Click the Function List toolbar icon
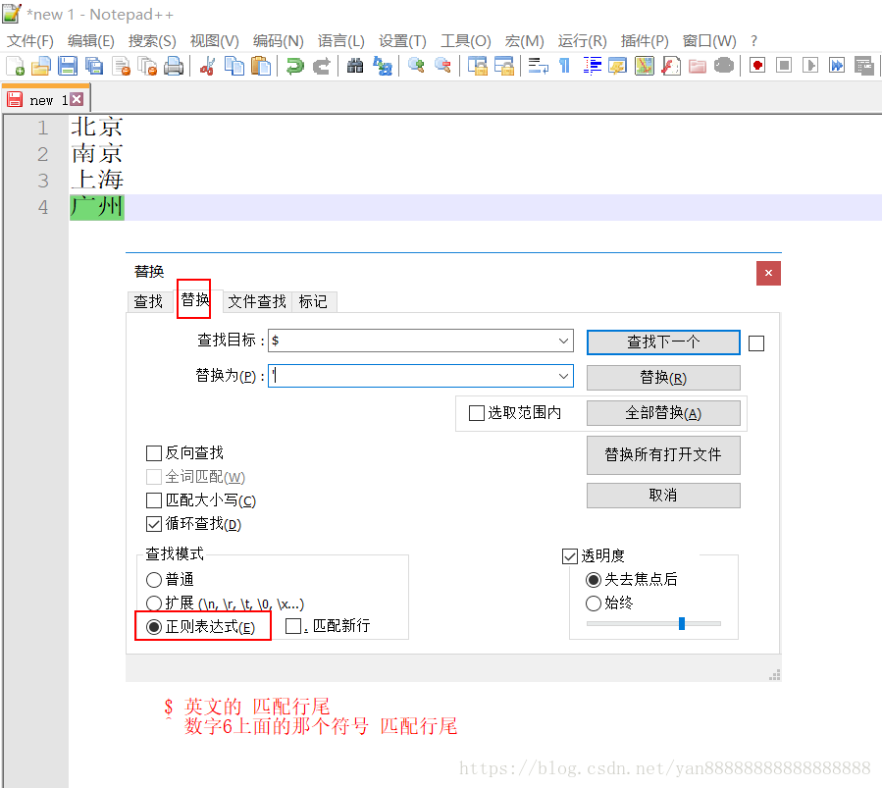This screenshot has width=882, height=788. [671, 67]
